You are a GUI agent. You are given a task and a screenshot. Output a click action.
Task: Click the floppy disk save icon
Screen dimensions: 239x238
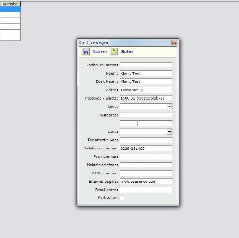[x=86, y=51]
